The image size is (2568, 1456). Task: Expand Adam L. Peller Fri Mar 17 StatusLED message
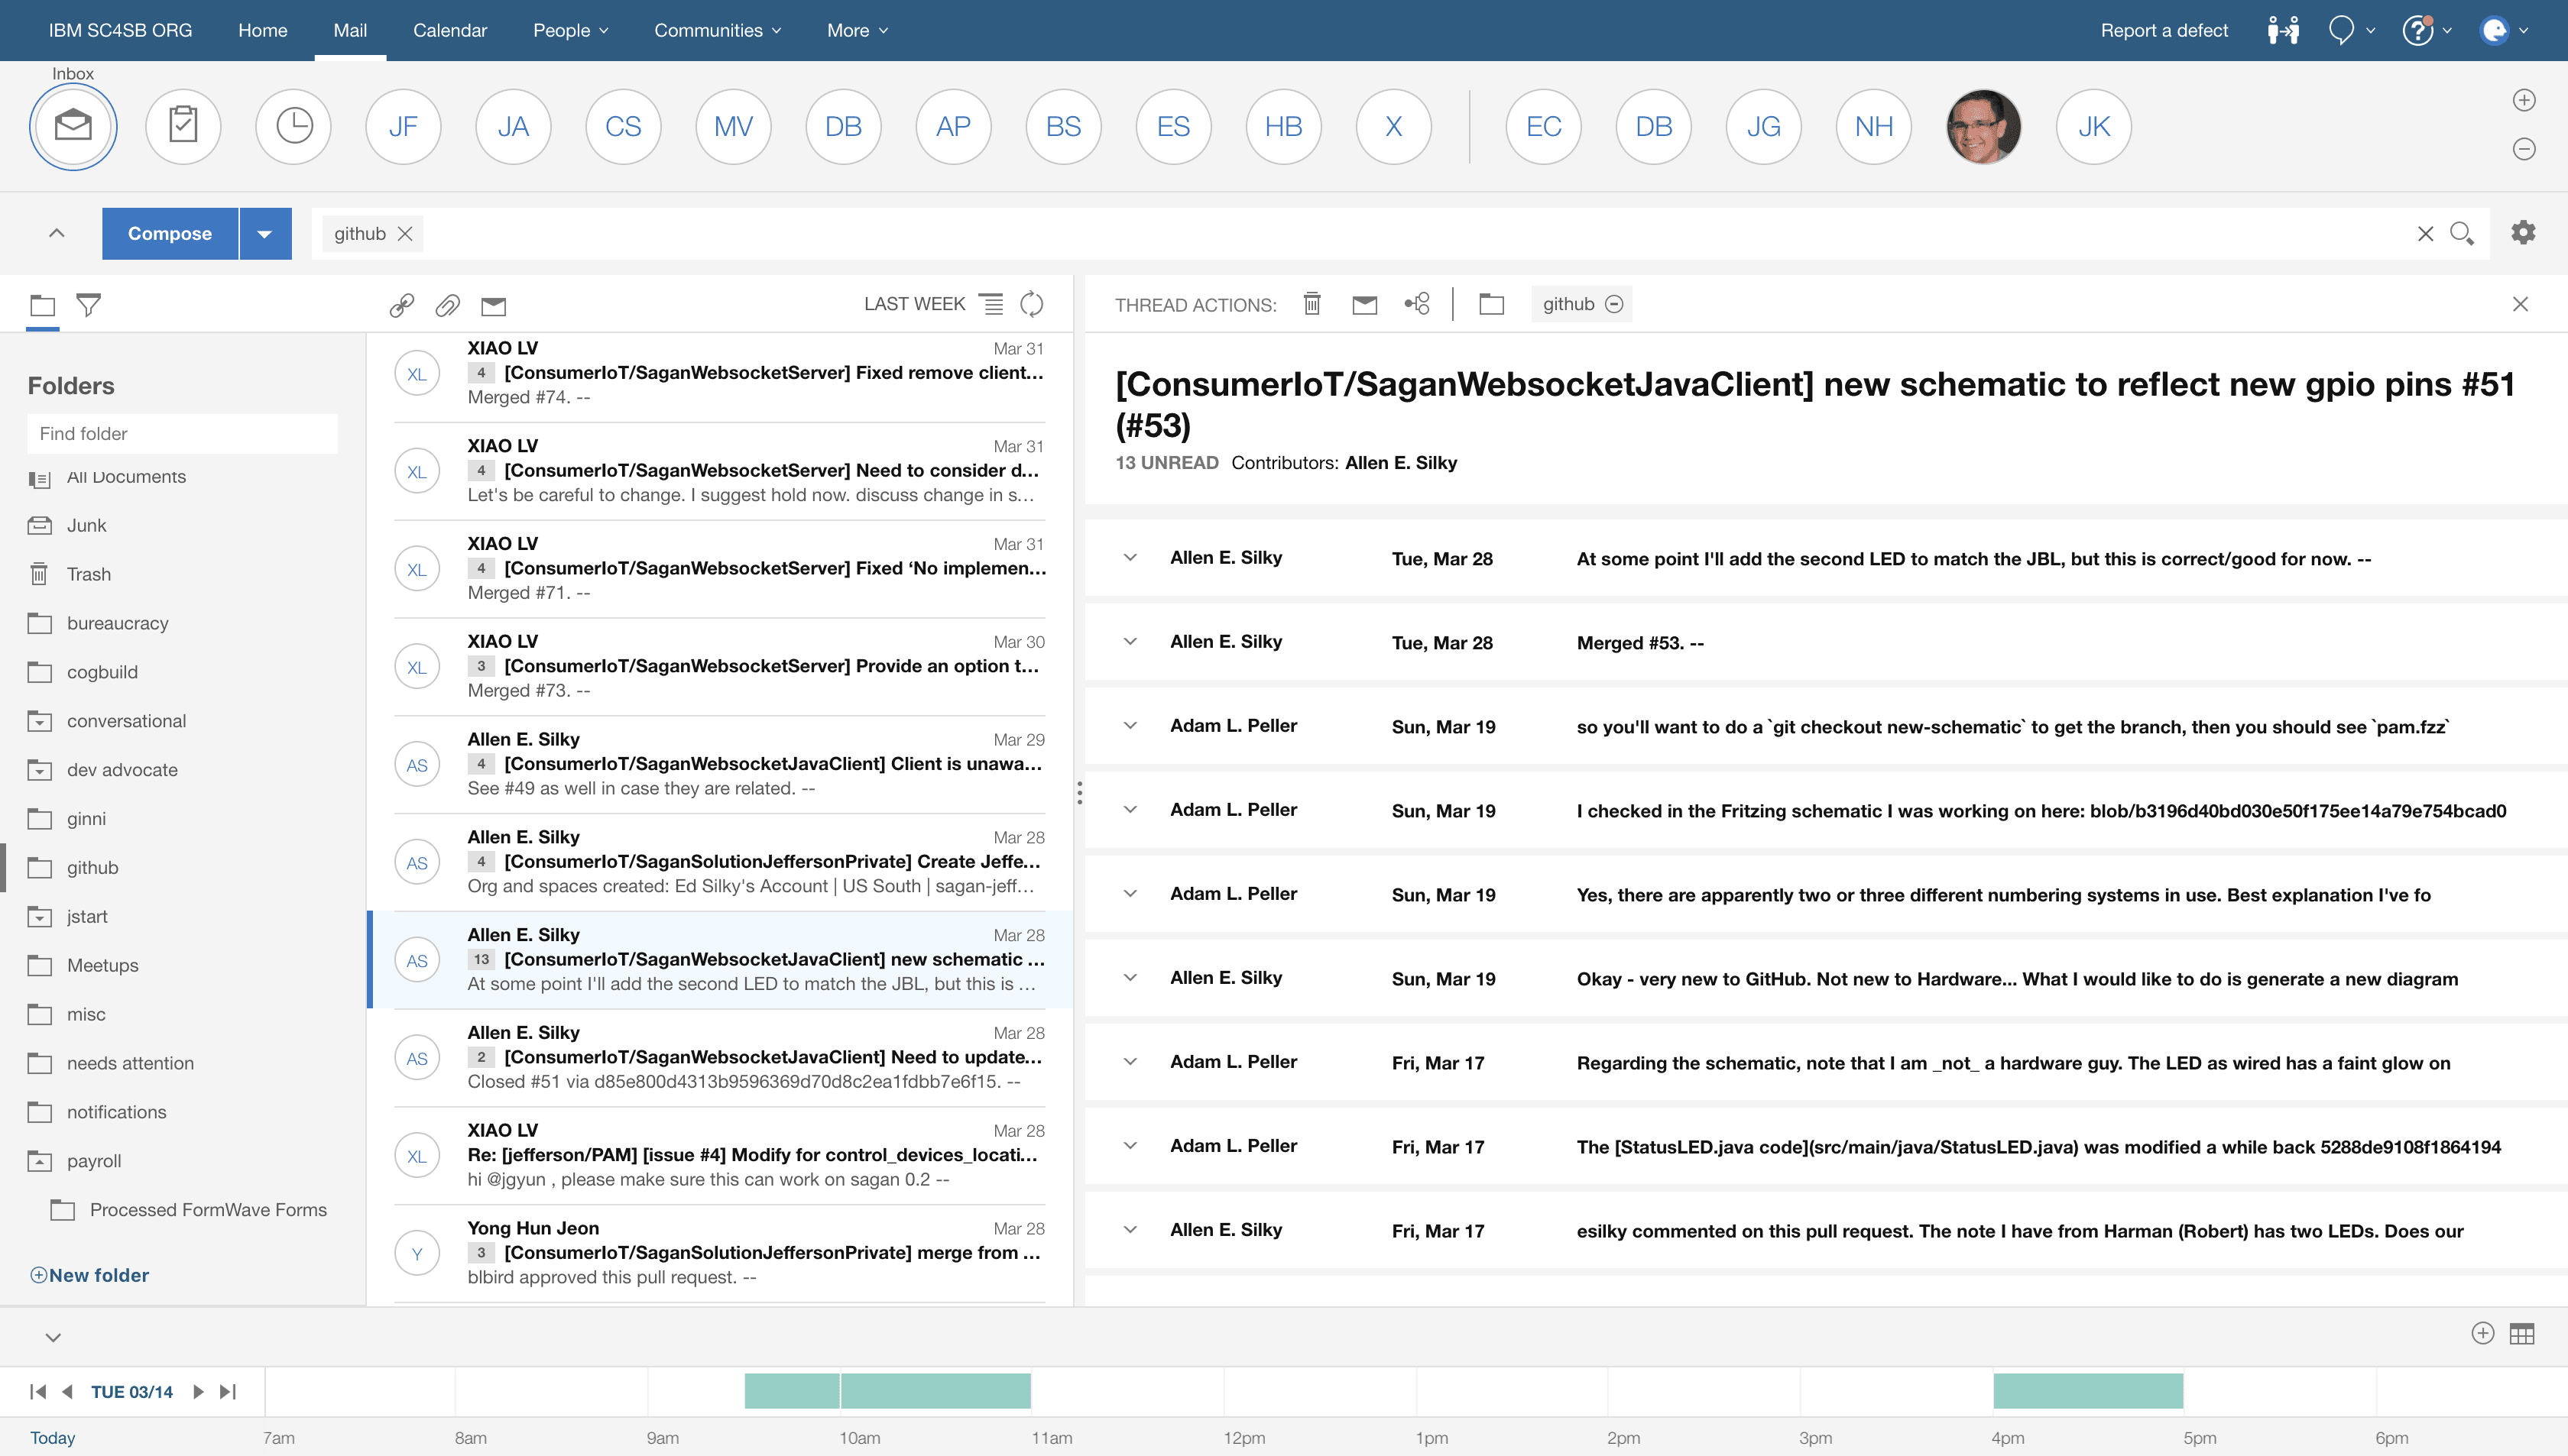(x=1130, y=1146)
